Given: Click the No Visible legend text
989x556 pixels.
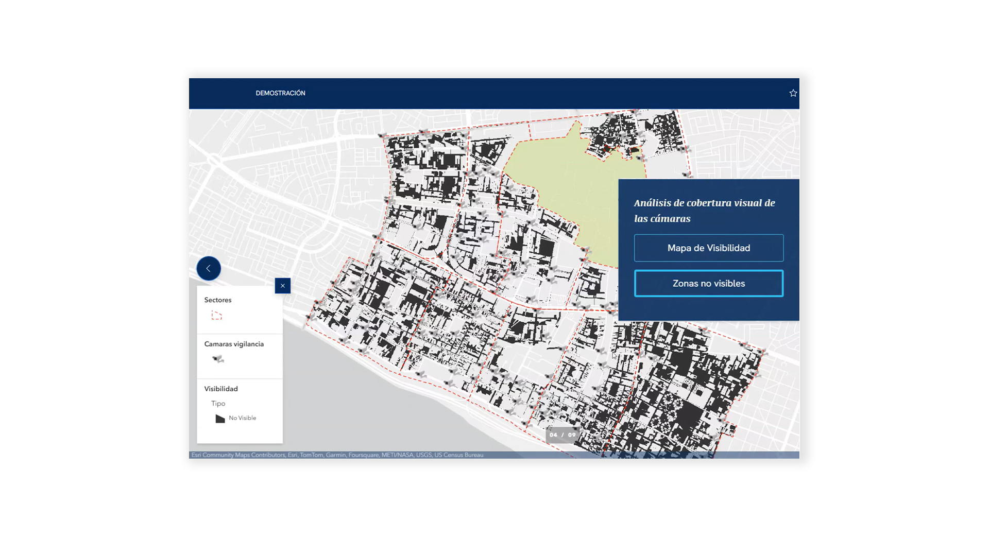Looking at the screenshot, I should click(x=243, y=418).
